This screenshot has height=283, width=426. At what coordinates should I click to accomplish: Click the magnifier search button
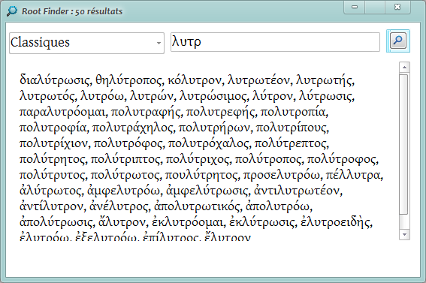click(398, 41)
